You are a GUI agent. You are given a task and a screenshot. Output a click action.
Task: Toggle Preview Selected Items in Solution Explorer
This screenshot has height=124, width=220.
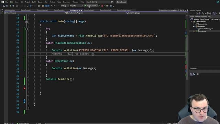[x=214, y=13]
